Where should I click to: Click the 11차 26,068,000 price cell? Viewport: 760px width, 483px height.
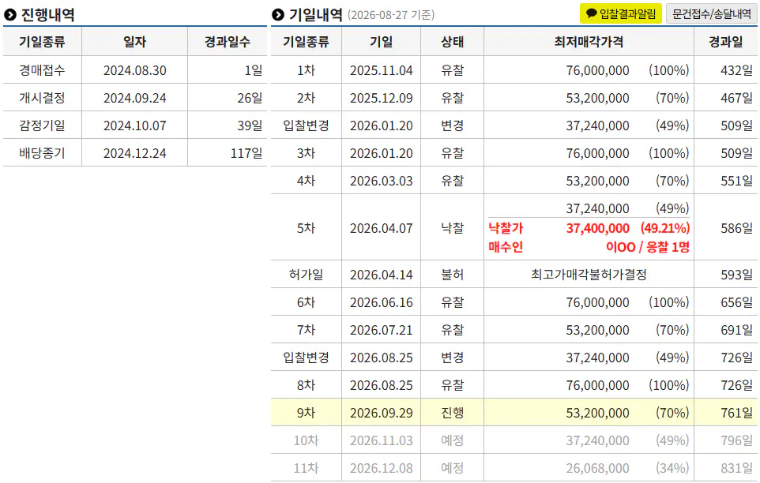tap(589, 468)
